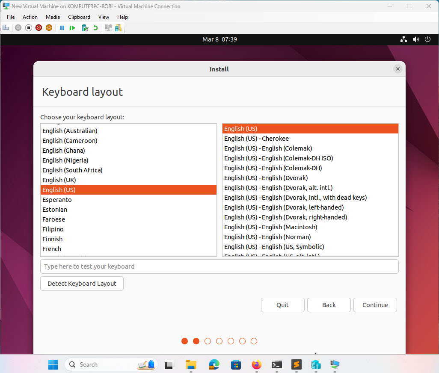This screenshot has width=439, height=373.
Task: Launch Firefox from the Windows taskbar
Action: 256,365
